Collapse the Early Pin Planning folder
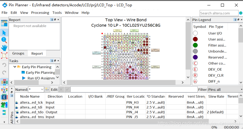243x129 pixels. point(15,67)
